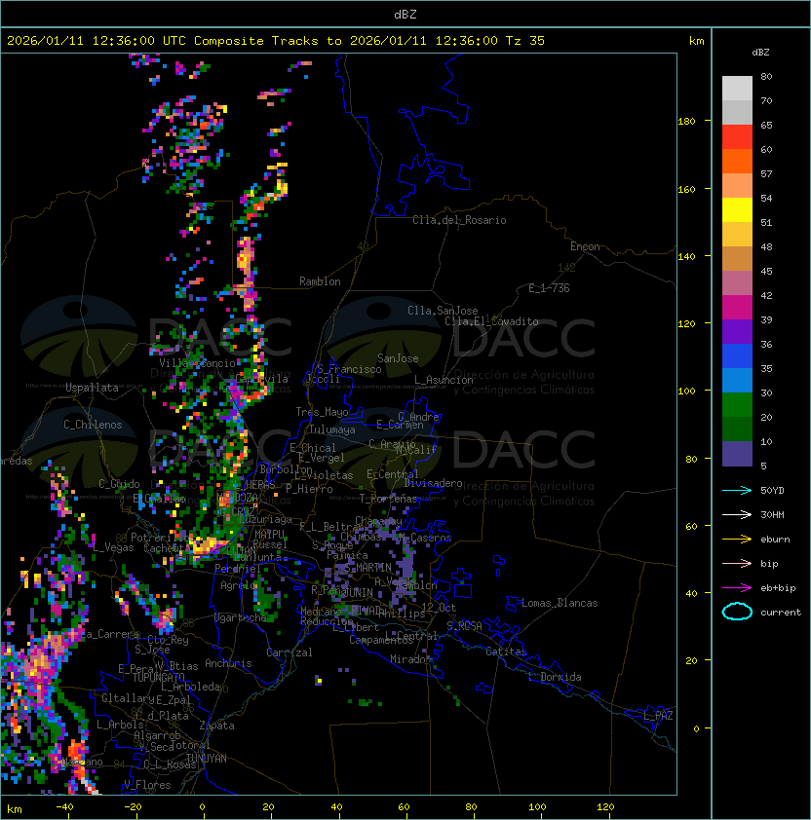Pick the magenta 39-42 dBZ legend swatch
Image resolution: width=811 pixels, height=820 pixels.
(737, 308)
